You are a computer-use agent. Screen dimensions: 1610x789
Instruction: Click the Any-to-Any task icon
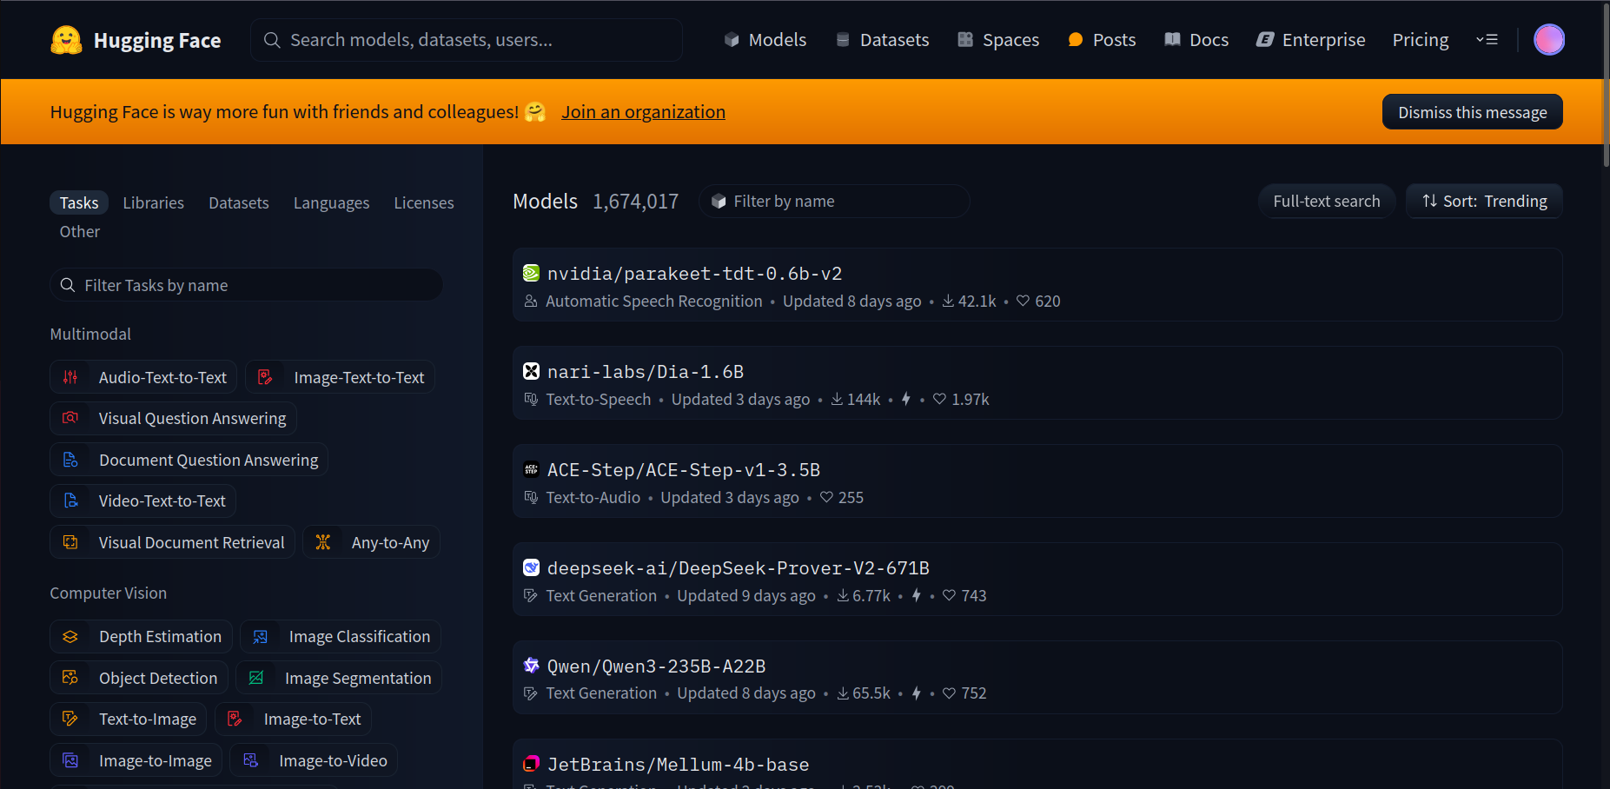(323, 542)
